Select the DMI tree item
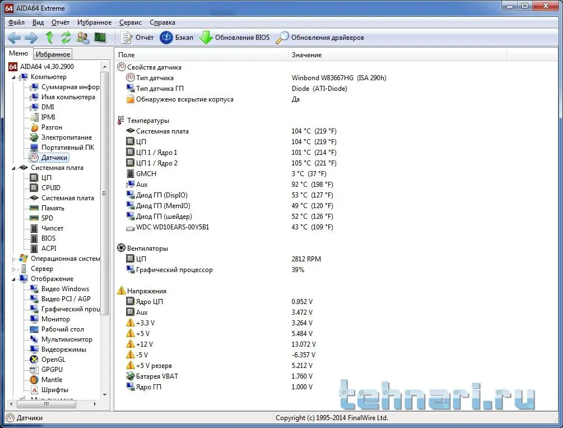The height and width of the screenshot is (428, 563). pyautogui.click(x=43, y=107)
